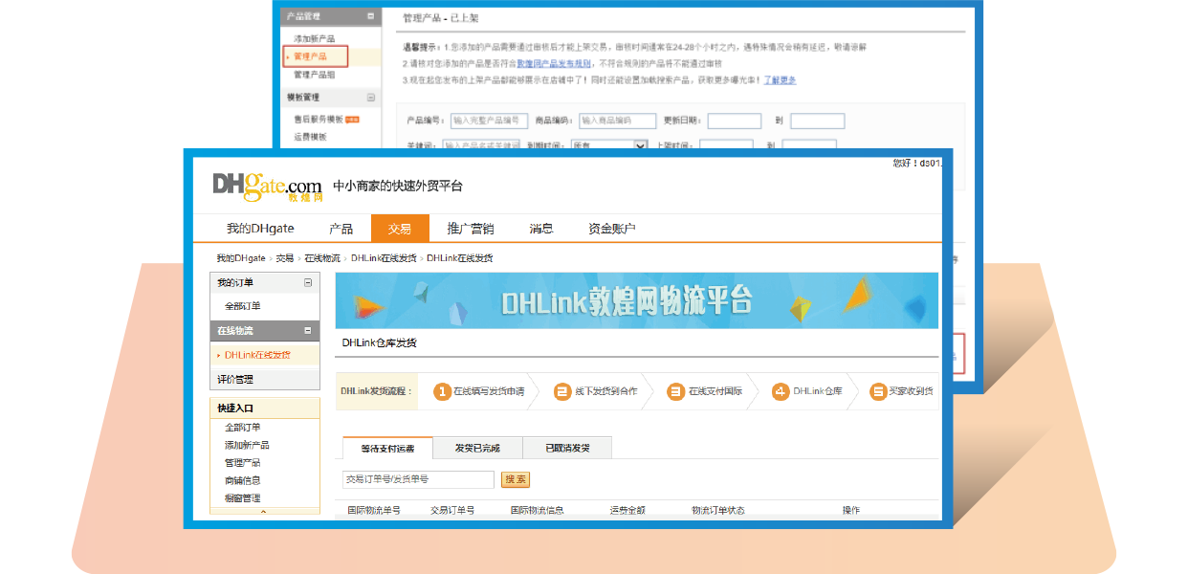
Task: Collapse 产品管理 section in back window
Action: (x=371, y=16)
